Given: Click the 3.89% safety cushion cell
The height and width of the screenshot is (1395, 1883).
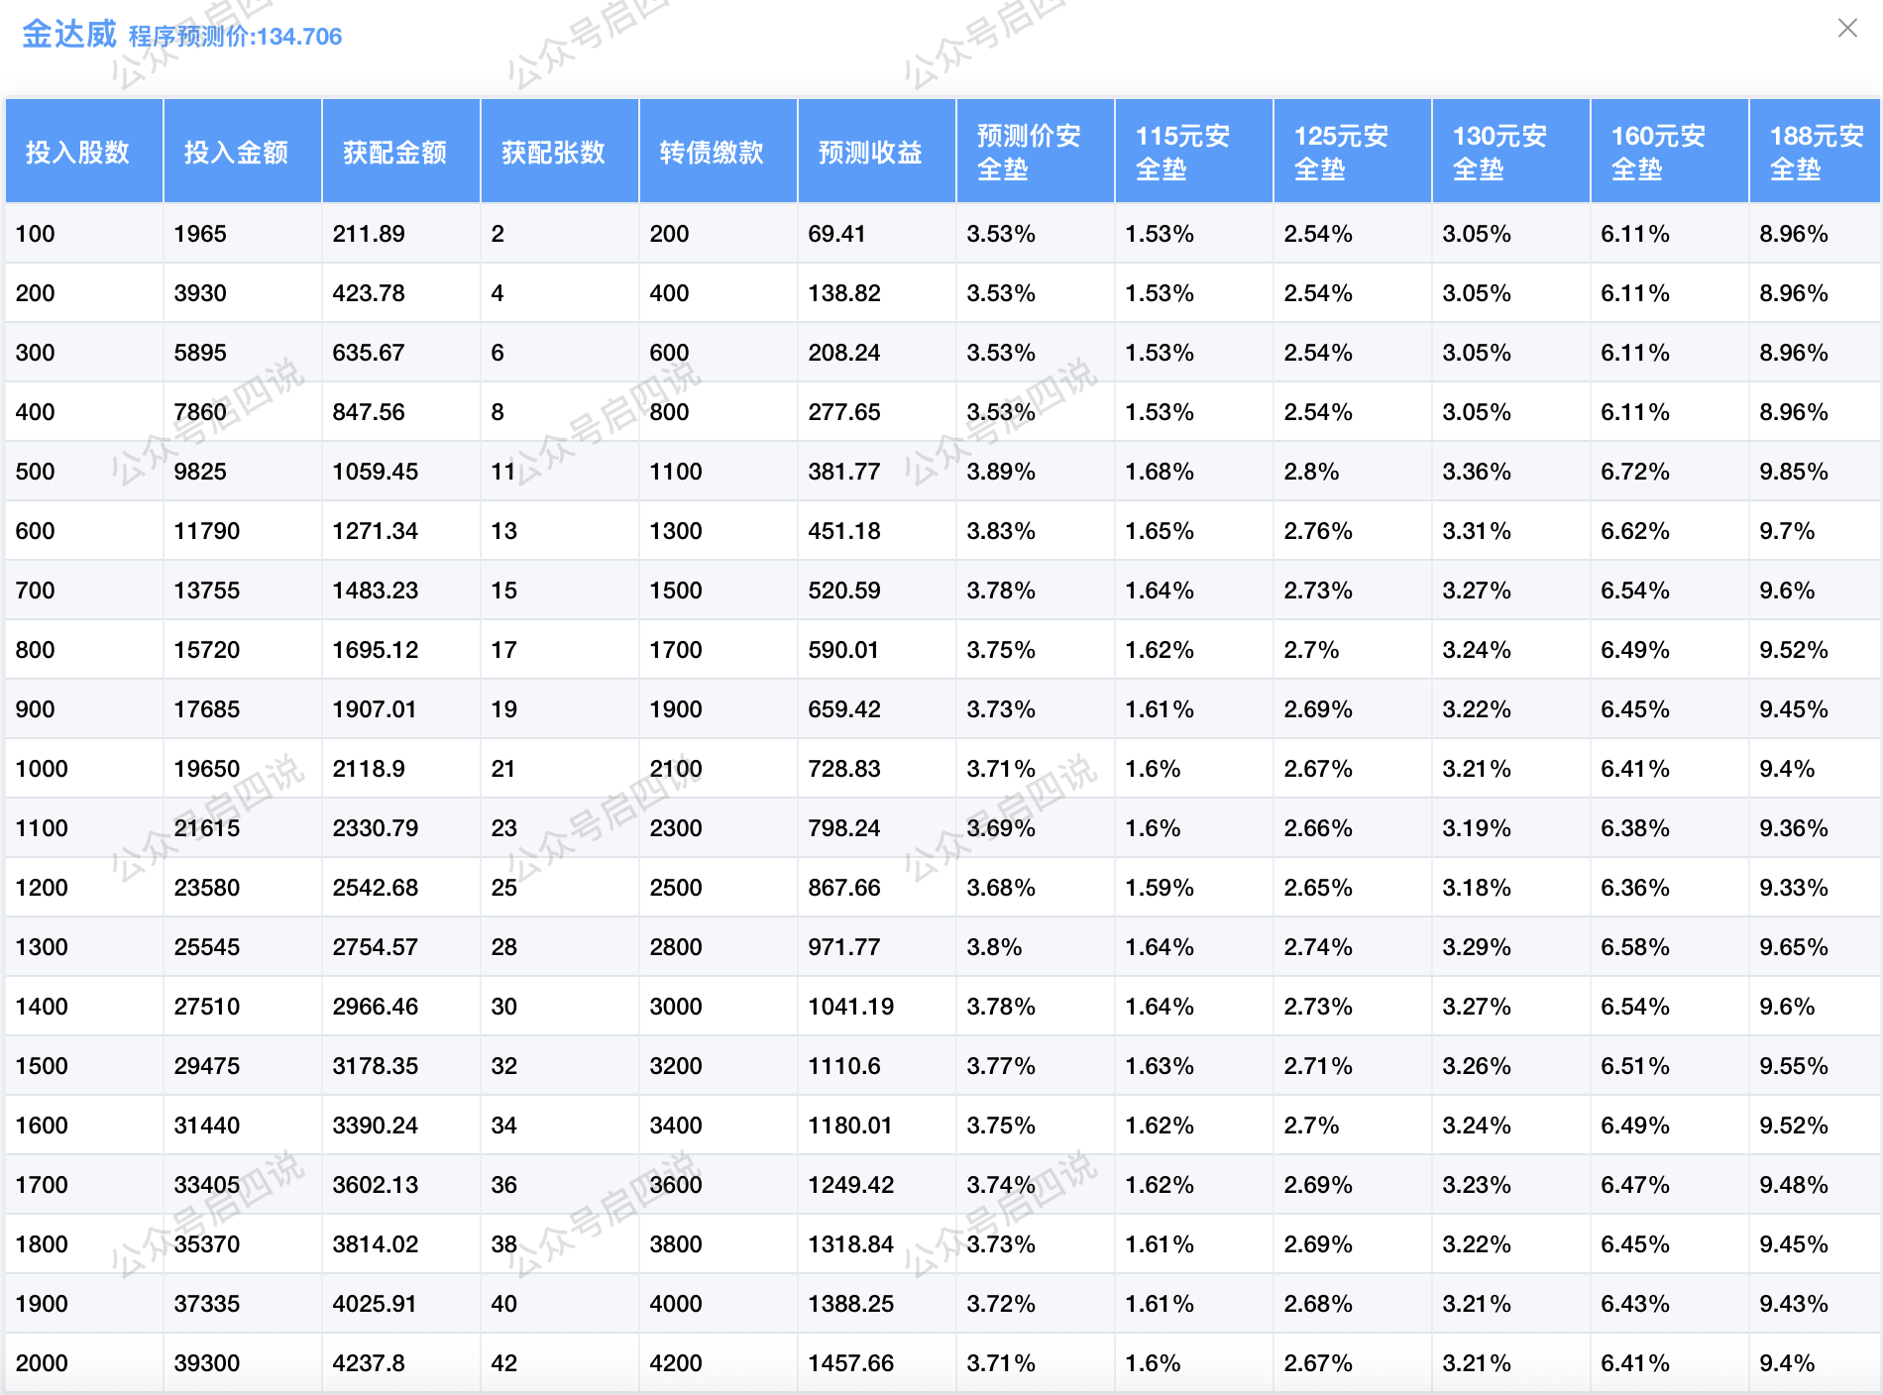Looking at the screenshot, I should 1001,472.
